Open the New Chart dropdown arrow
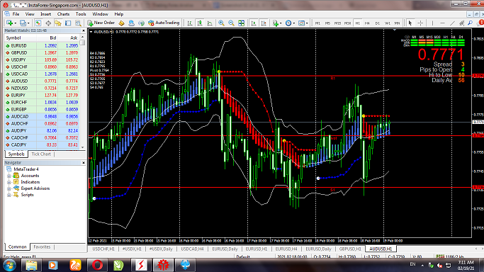This screenshot has width=484, height=272. (15, 23)
